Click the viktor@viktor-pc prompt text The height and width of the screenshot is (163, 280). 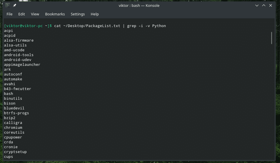(x=25, y=26)
